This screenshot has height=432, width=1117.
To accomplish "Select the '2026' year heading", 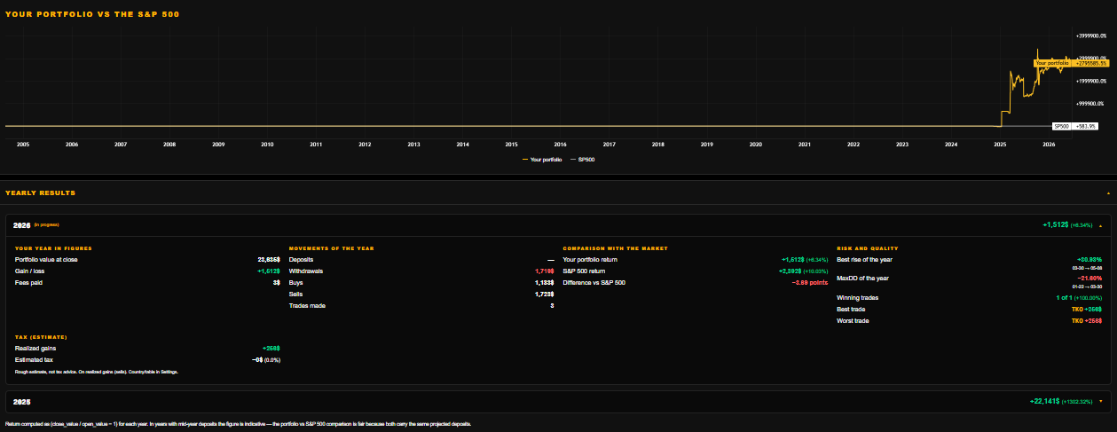I will click(22, 225).
